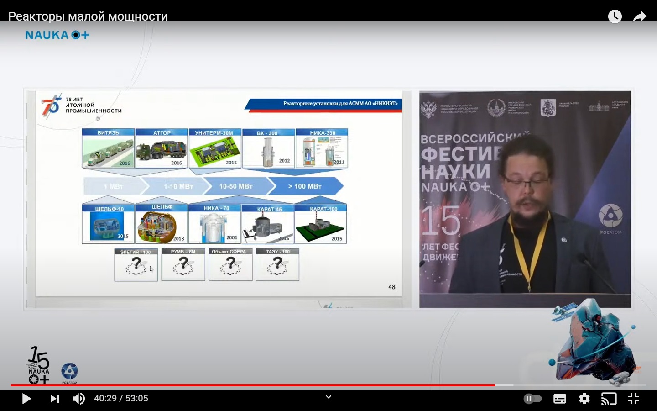Mute the video volume

tap(78, 399)
